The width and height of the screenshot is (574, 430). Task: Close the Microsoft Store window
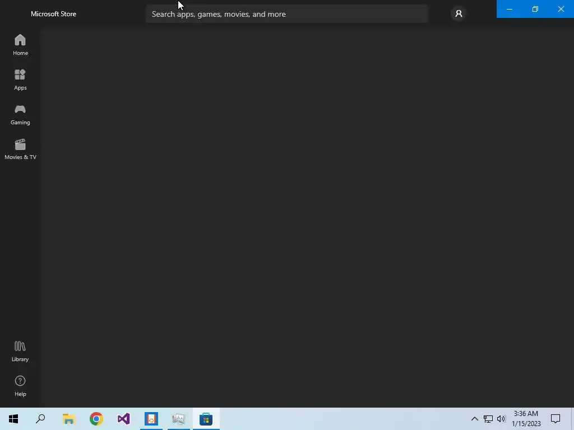click(x=561, y=9)
